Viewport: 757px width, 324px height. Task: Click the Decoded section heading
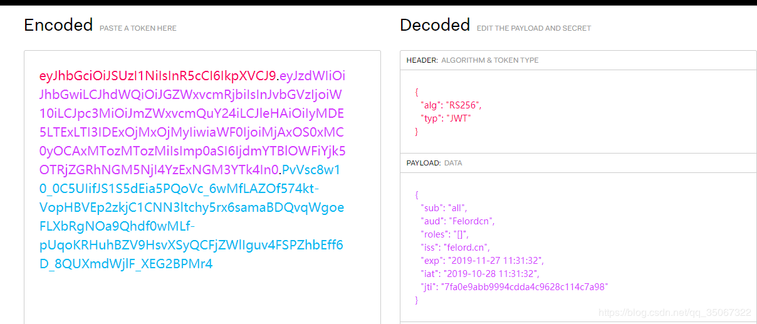click(435, 25)
